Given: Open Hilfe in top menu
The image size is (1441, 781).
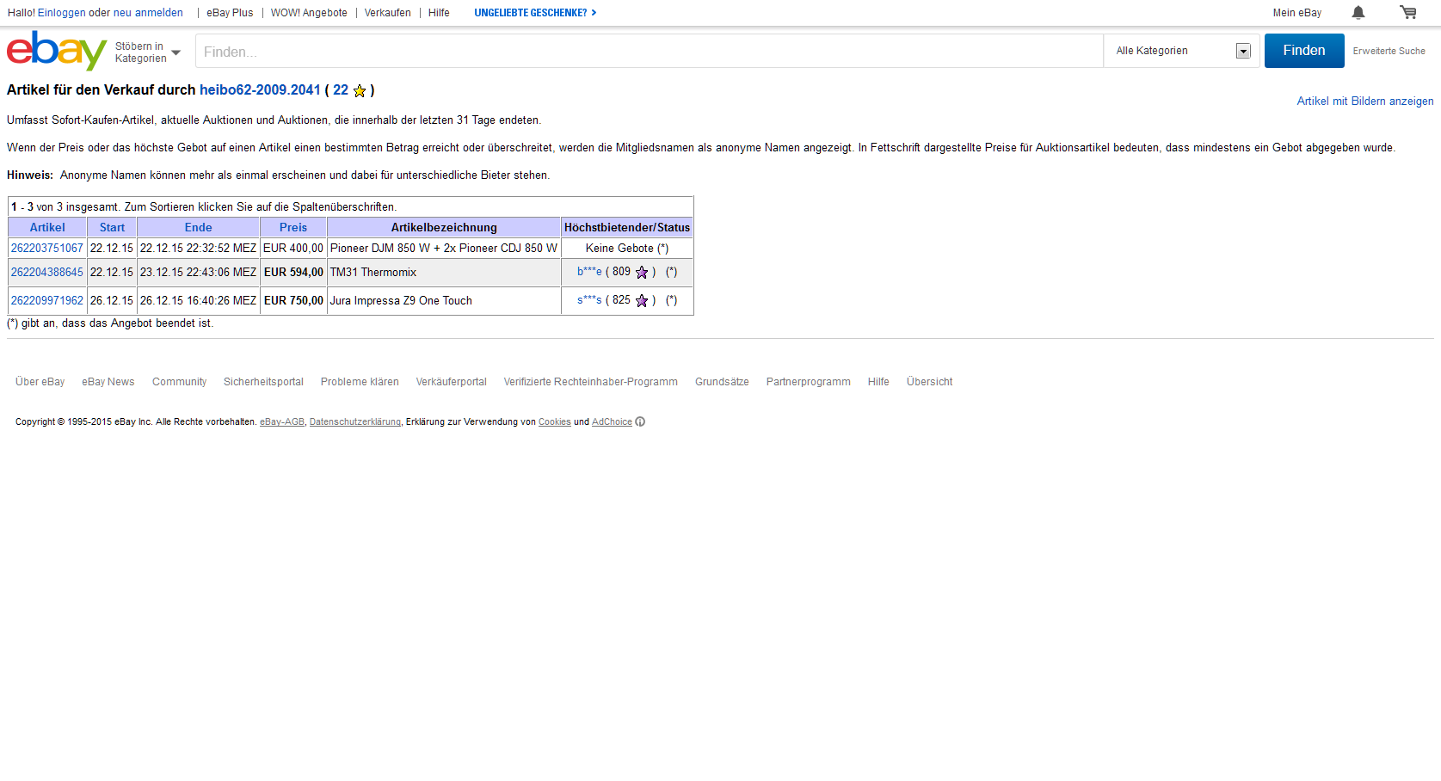Looking at the screenshot, I should pos(439,13).
